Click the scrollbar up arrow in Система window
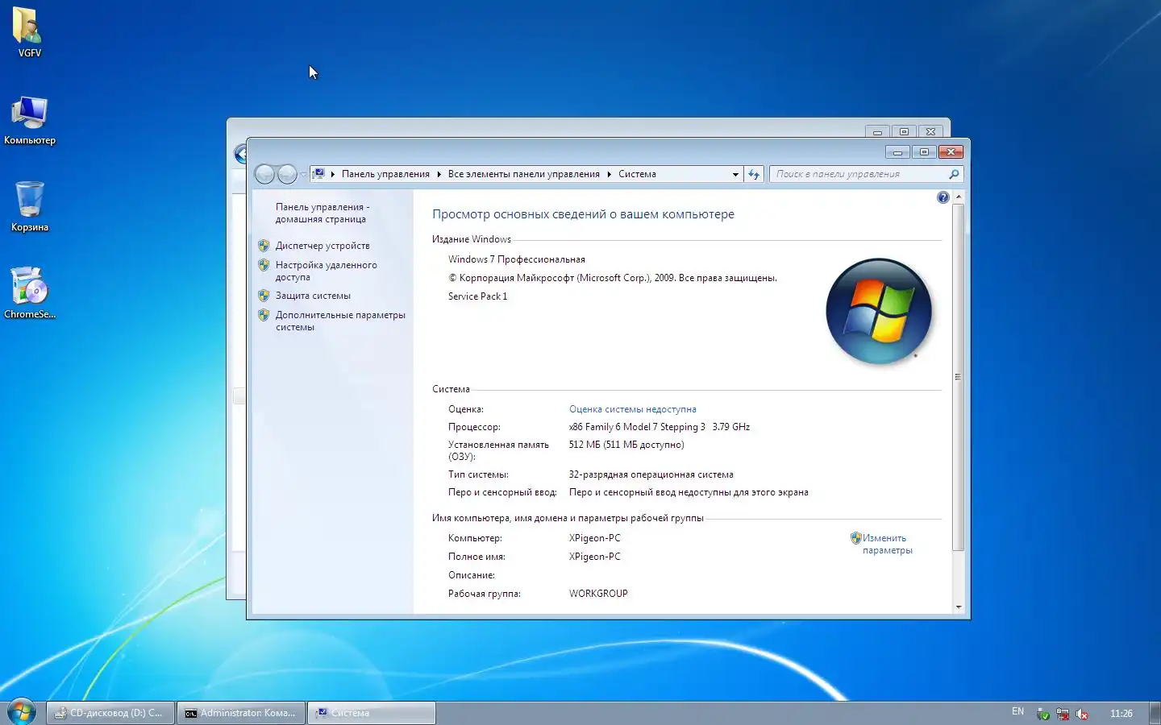Image resolution: width=1161 pixels, height=725 pixels. point(959,197)
